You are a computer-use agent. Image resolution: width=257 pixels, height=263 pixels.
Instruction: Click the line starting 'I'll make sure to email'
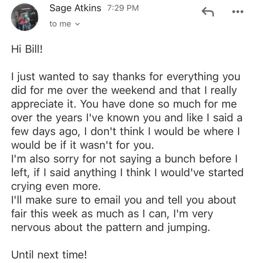click(x=124, y=200)
